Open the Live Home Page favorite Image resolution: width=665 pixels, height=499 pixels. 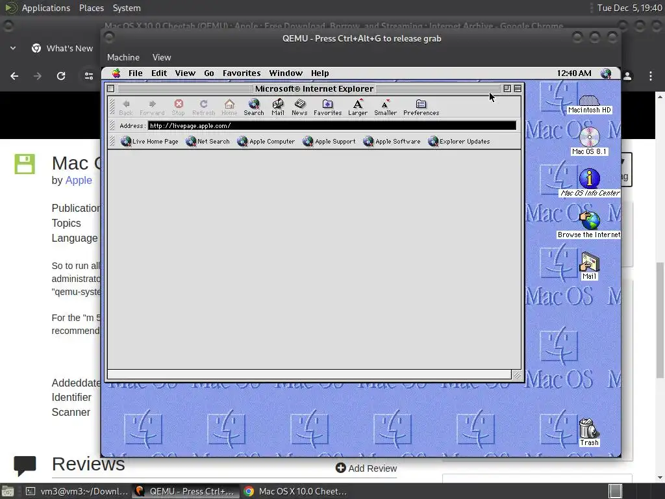click(149, 141)
